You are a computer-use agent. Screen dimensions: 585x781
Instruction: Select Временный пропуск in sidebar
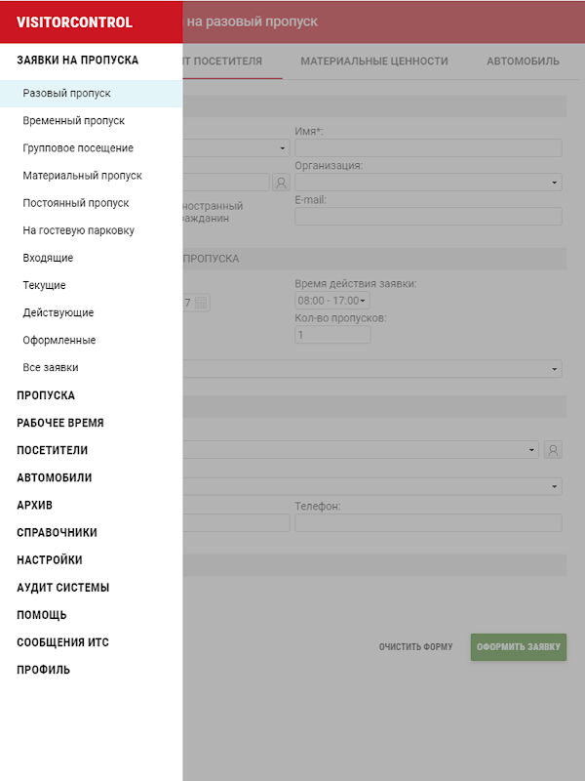coord(73,121)
